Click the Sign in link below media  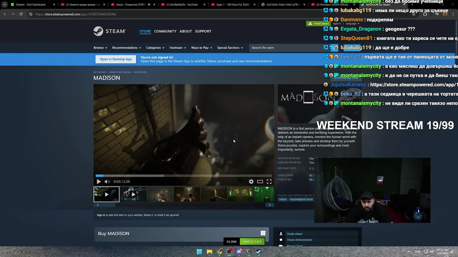tap(101, 215)
